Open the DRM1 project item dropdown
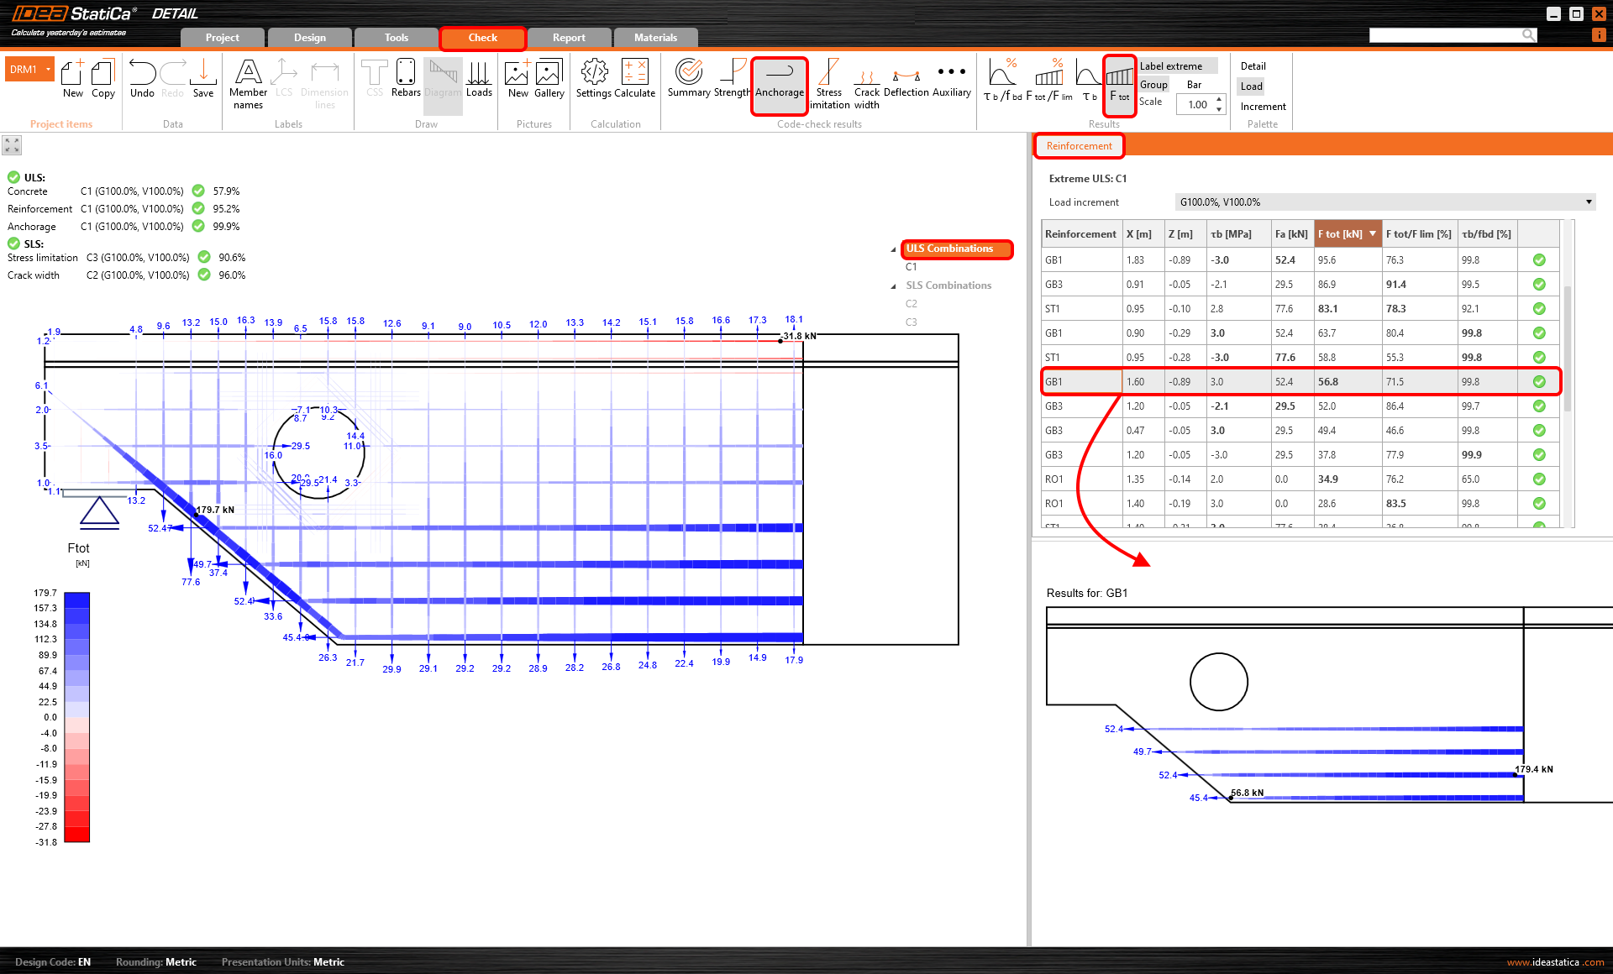This screenshot has width=1613, height=974. (45, 69)
